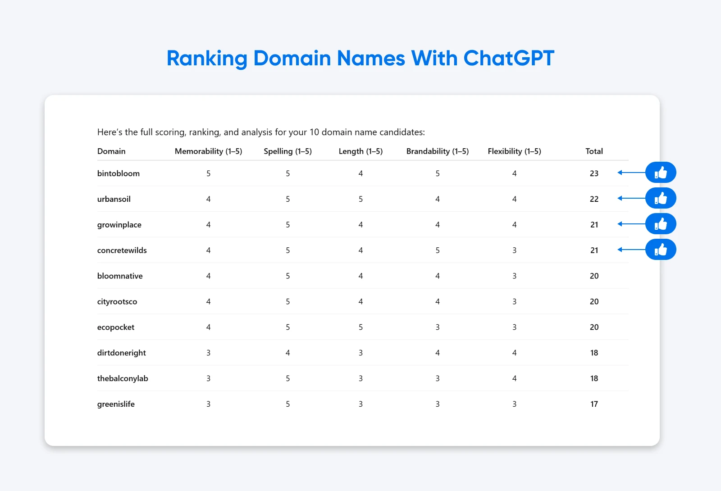Click the thumbs-up icon beside urbansoil

click(660, 198)
